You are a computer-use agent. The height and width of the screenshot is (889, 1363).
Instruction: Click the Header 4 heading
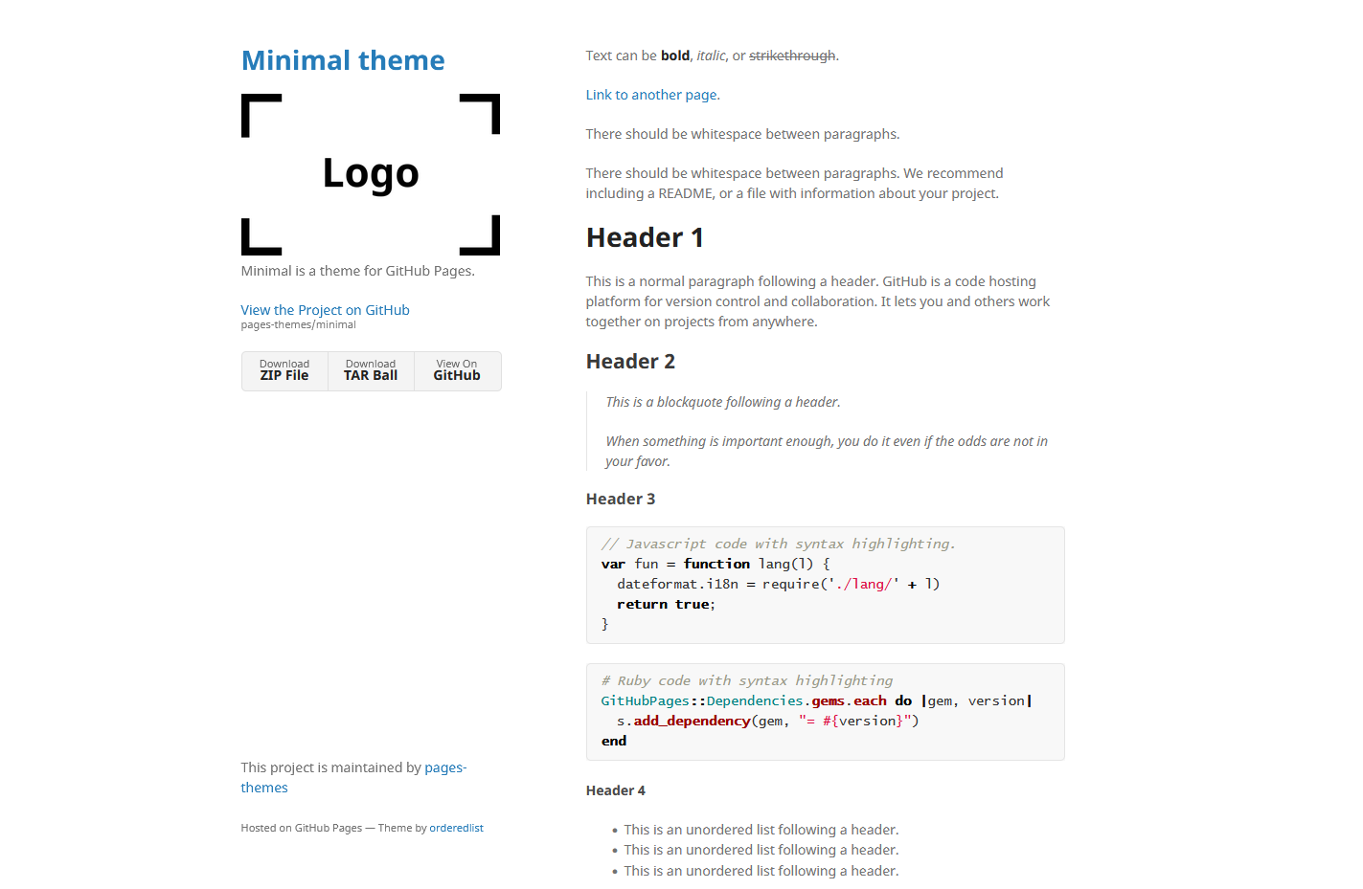pos(616,790)
